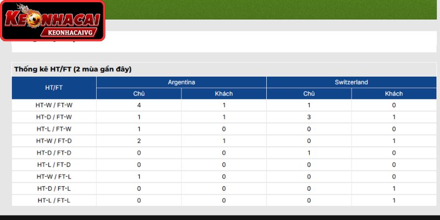The image size is (440, 220).
Task: Click the HT-D / FT-W row label
Action: (x=54, y=117)
